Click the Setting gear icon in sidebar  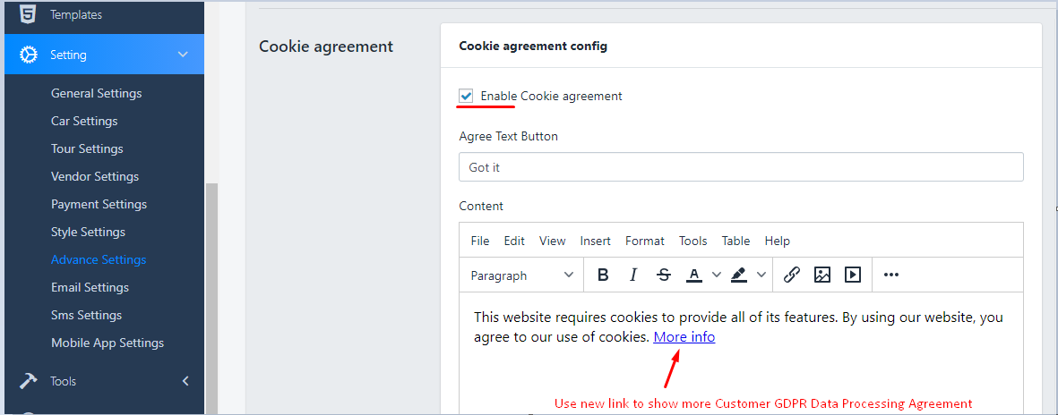point(29,55)
